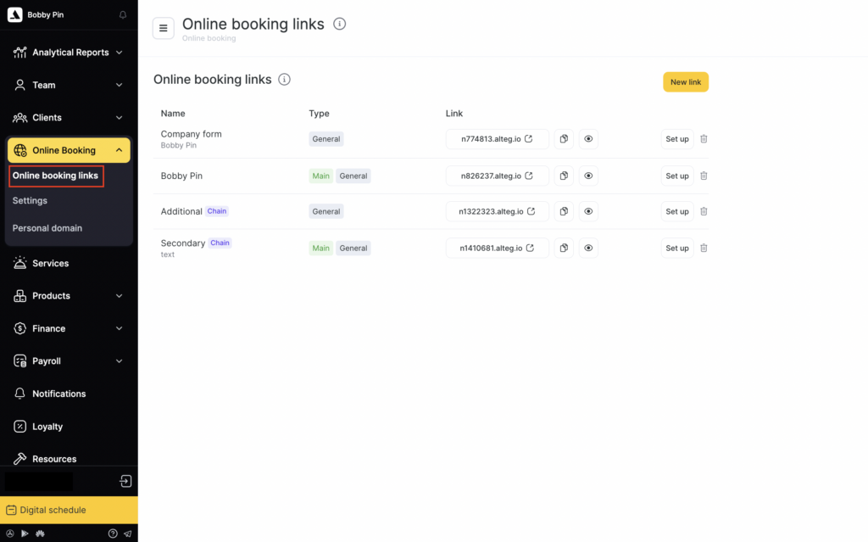Screen dimensions: 868x542
Task: Copy the n774813.alteg.io link
Action: pos(564,139)
